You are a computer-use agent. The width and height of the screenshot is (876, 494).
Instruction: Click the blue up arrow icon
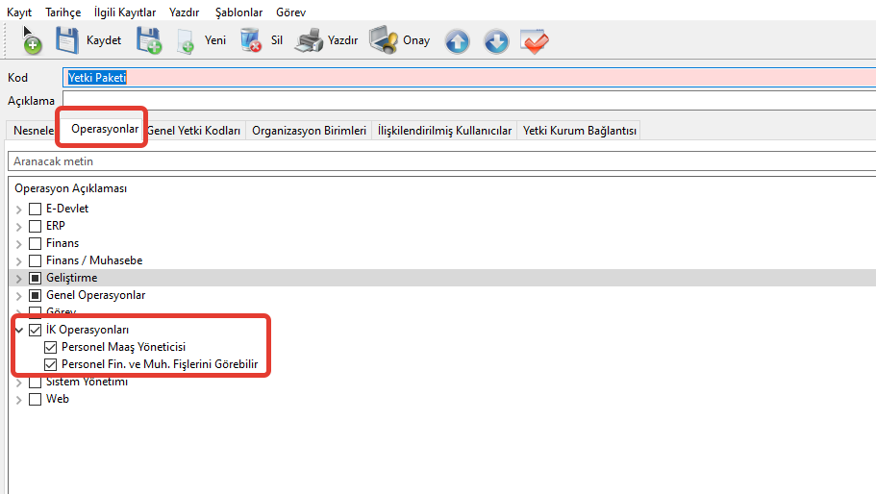point(457,41)
